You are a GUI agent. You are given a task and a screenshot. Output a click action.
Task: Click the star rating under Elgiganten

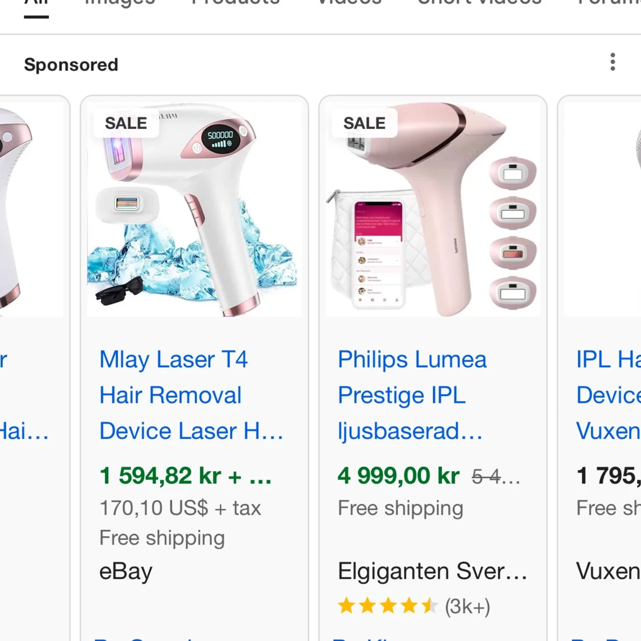click(x=387, y=606)
